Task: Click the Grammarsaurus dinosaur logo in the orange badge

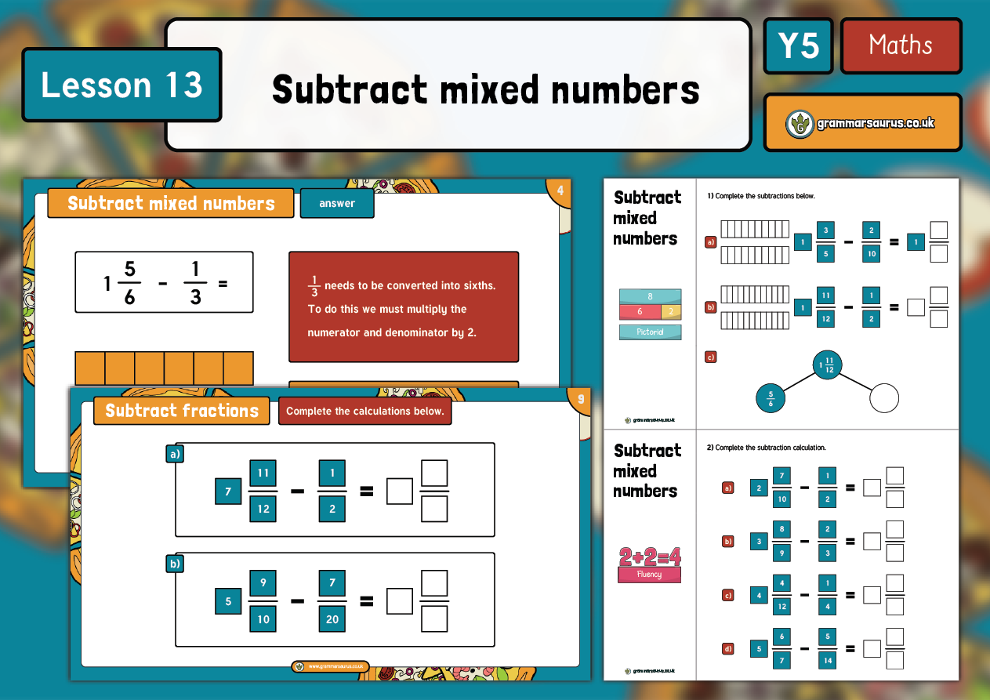Action: (x=800, y=124)
